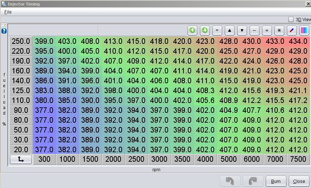This screenshot has width=311, height=188.
Task: Click the blue question mark help icon
Action: click(4, 31)
